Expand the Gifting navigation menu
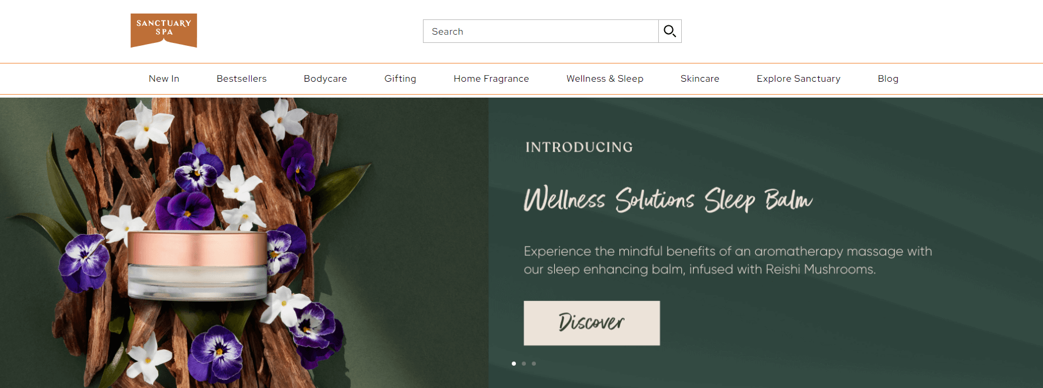The image size is (1043, 388). [400, 79]
